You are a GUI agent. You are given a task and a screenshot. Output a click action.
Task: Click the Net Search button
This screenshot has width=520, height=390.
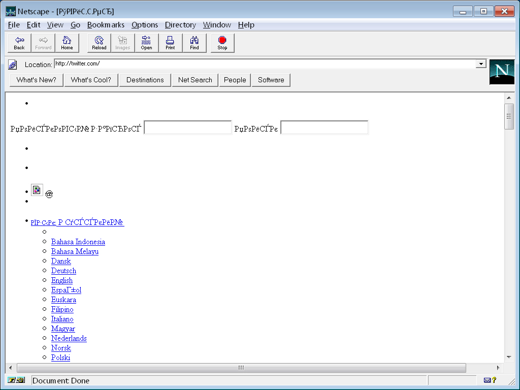click(195, 80)
